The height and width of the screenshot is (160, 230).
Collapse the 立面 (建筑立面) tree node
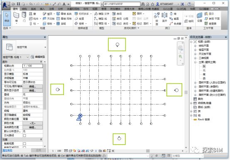195,62
